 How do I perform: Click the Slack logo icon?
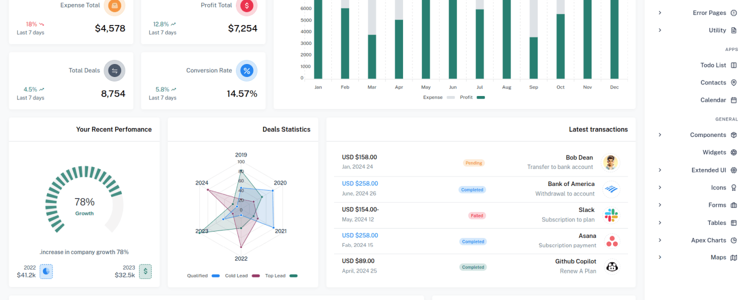coord(611,215)
